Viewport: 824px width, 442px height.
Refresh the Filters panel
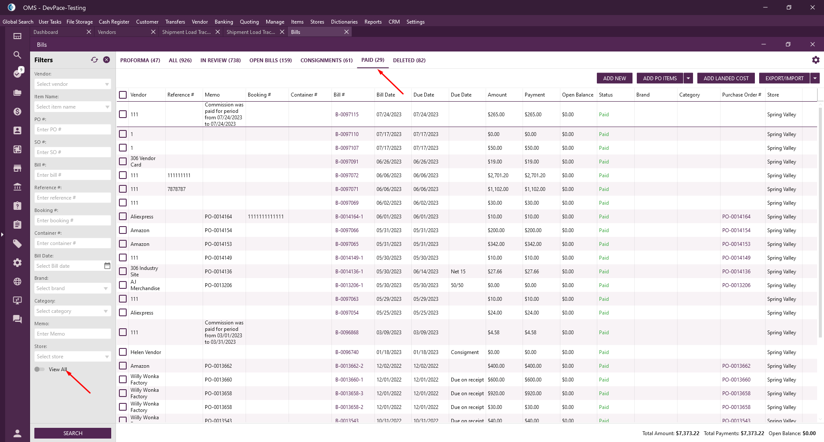tap(94, 60)
